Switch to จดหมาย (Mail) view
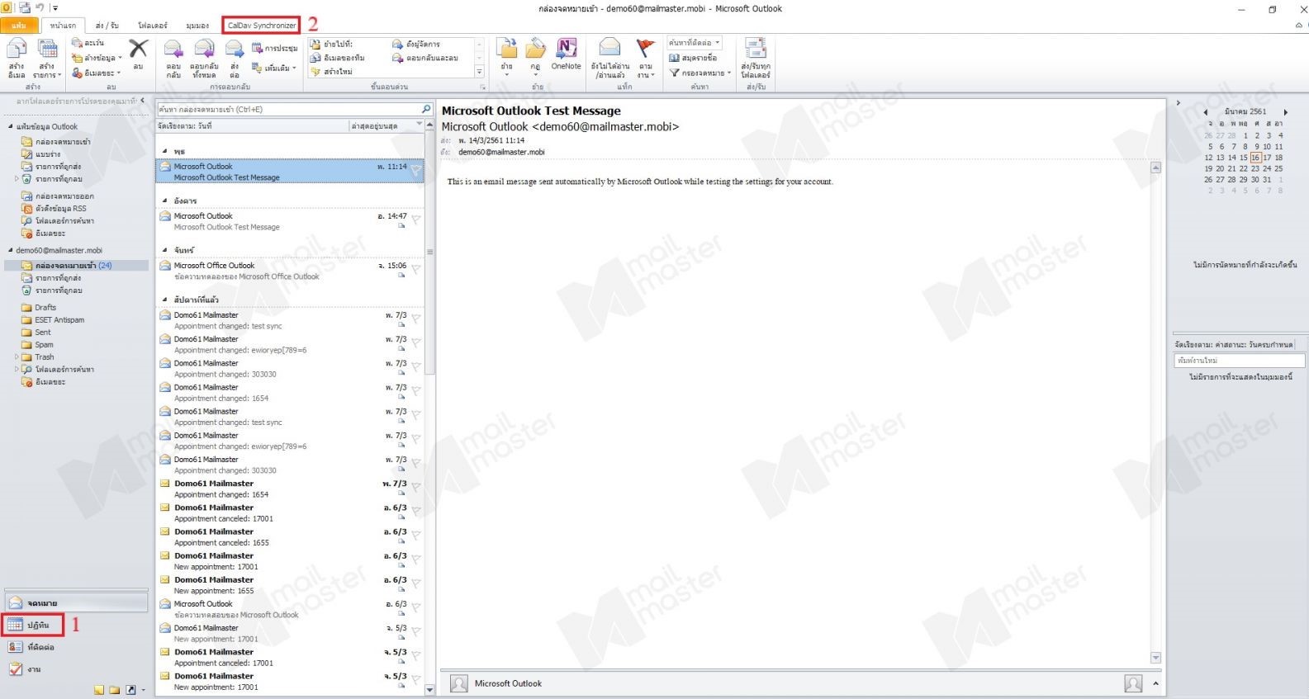The width and height of the screenshot is (1309, 699). [x=76, y=603]
